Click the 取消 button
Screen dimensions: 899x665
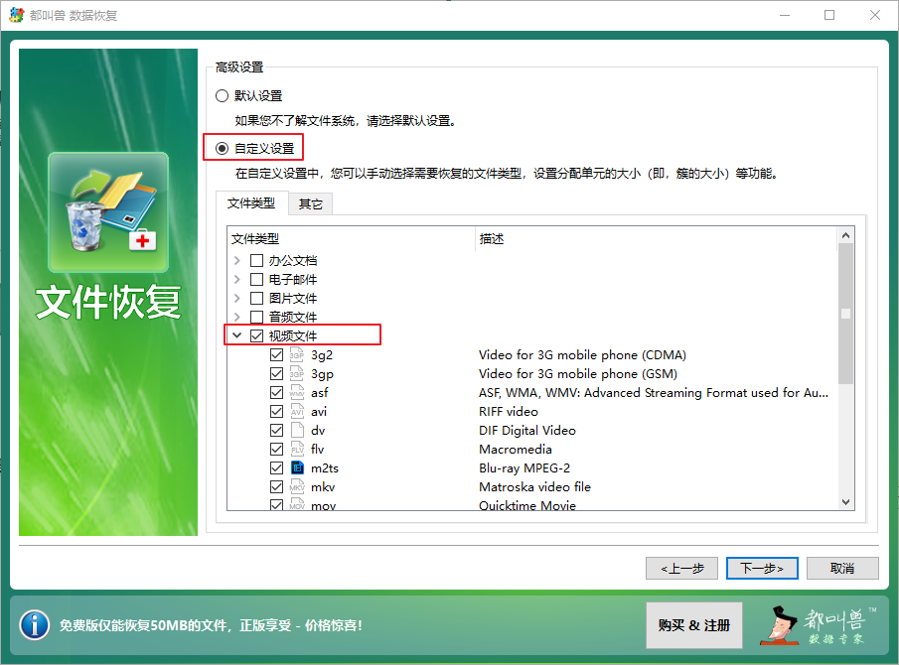click(842, 568)
